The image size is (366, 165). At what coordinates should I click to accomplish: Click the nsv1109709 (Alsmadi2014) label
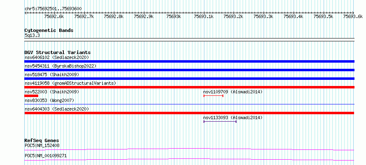click(233, 92)
